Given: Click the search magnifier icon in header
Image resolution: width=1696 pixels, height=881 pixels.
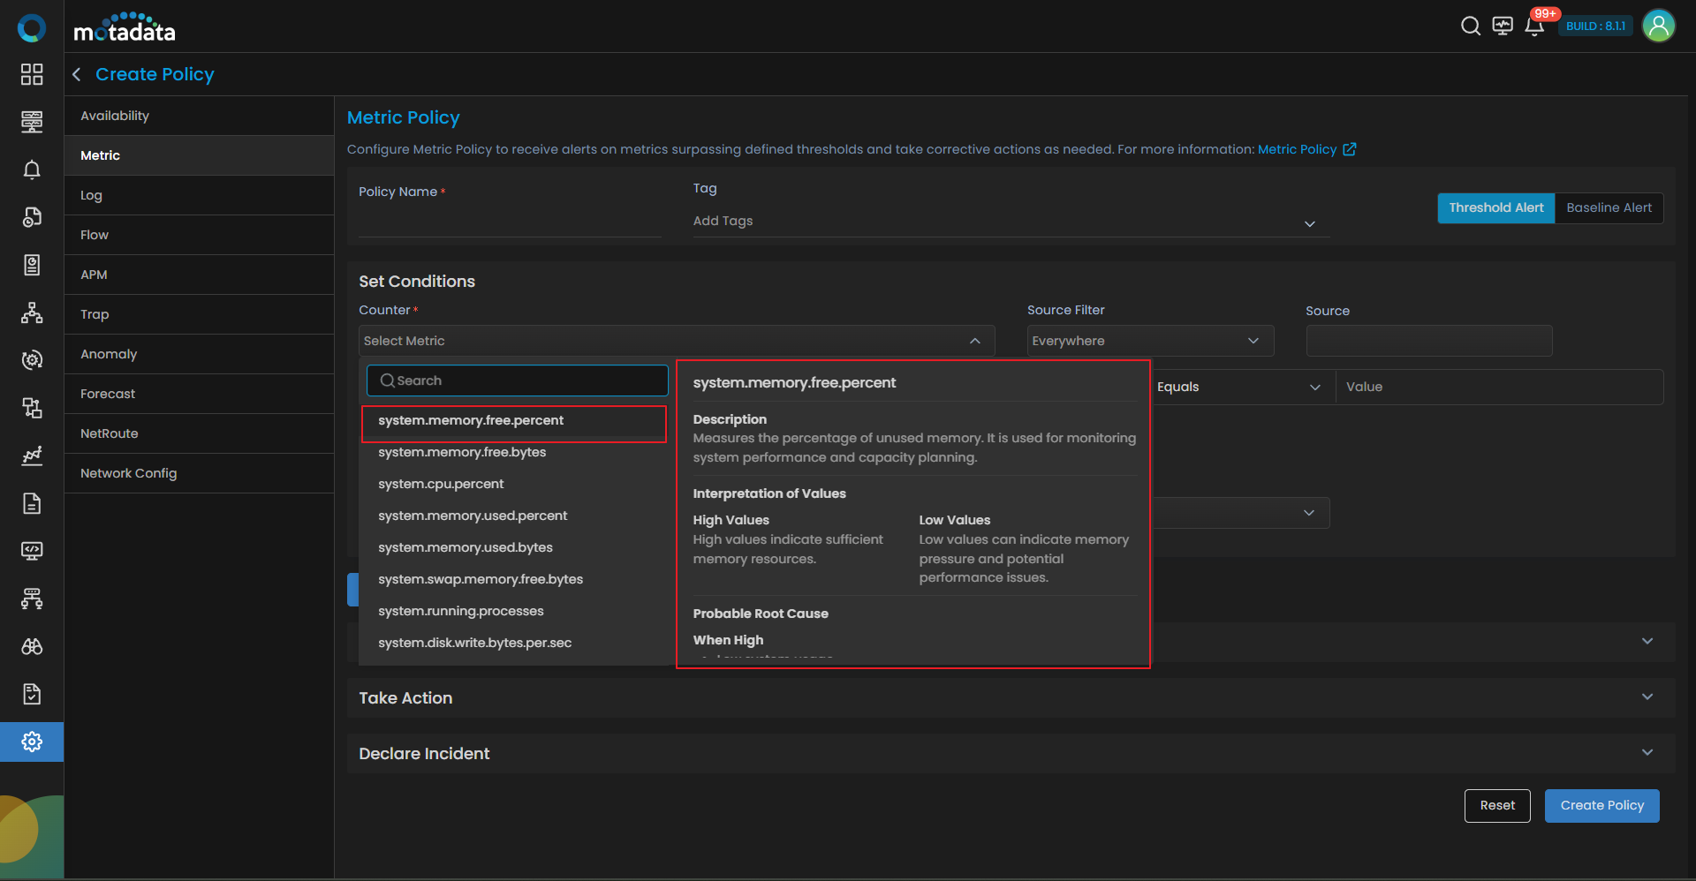Looking at the screenshot, I should tap(1470, 26).
